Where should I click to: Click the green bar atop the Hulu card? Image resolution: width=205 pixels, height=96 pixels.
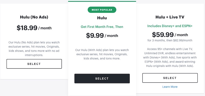(x=102, y=2)
